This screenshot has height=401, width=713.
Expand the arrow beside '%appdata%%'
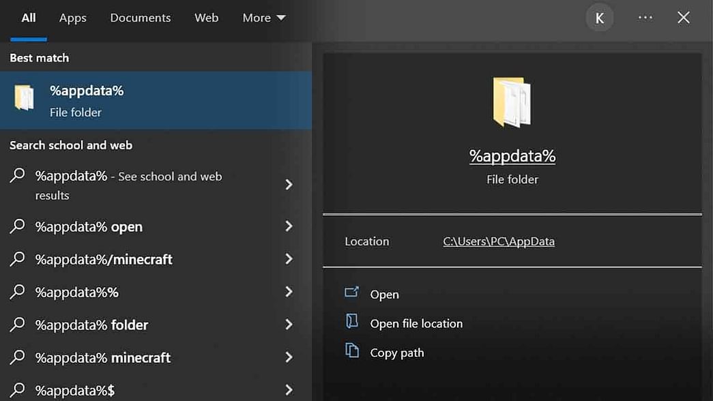point(289,291)
